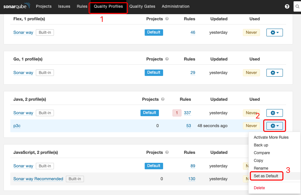Image resolution: width=301 pixels, height=195 pixels.
Task: Click the gear icon for Go Sonar way profile
Action: (x=274, y=72)
